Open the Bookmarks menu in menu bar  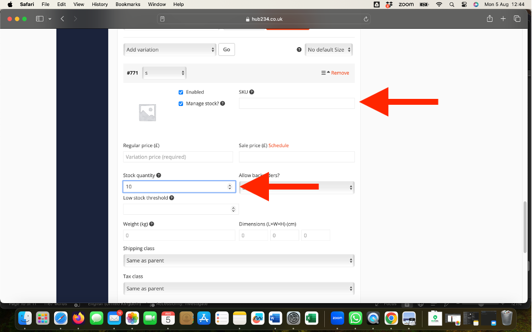[x=128, y=4]
